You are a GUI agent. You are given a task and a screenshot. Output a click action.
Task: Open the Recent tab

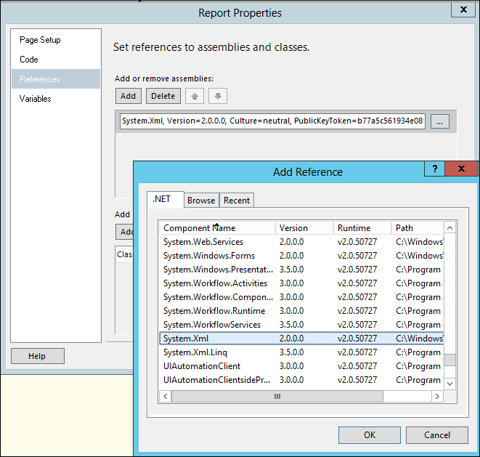tap(237, 201)
